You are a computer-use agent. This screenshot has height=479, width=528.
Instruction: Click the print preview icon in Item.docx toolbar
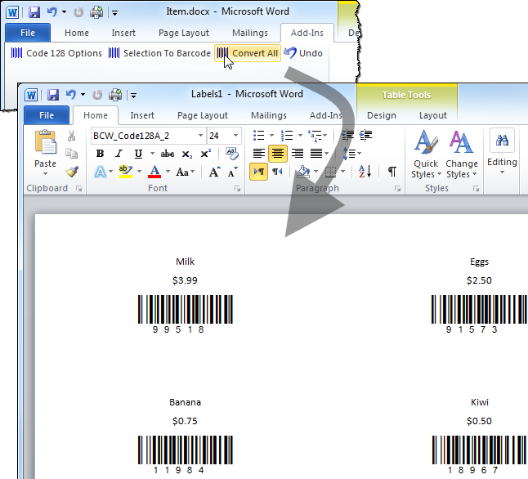coord(96,12)
